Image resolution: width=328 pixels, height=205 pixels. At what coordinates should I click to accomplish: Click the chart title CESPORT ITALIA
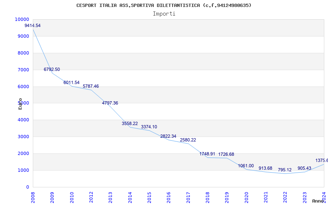point(164,5)
